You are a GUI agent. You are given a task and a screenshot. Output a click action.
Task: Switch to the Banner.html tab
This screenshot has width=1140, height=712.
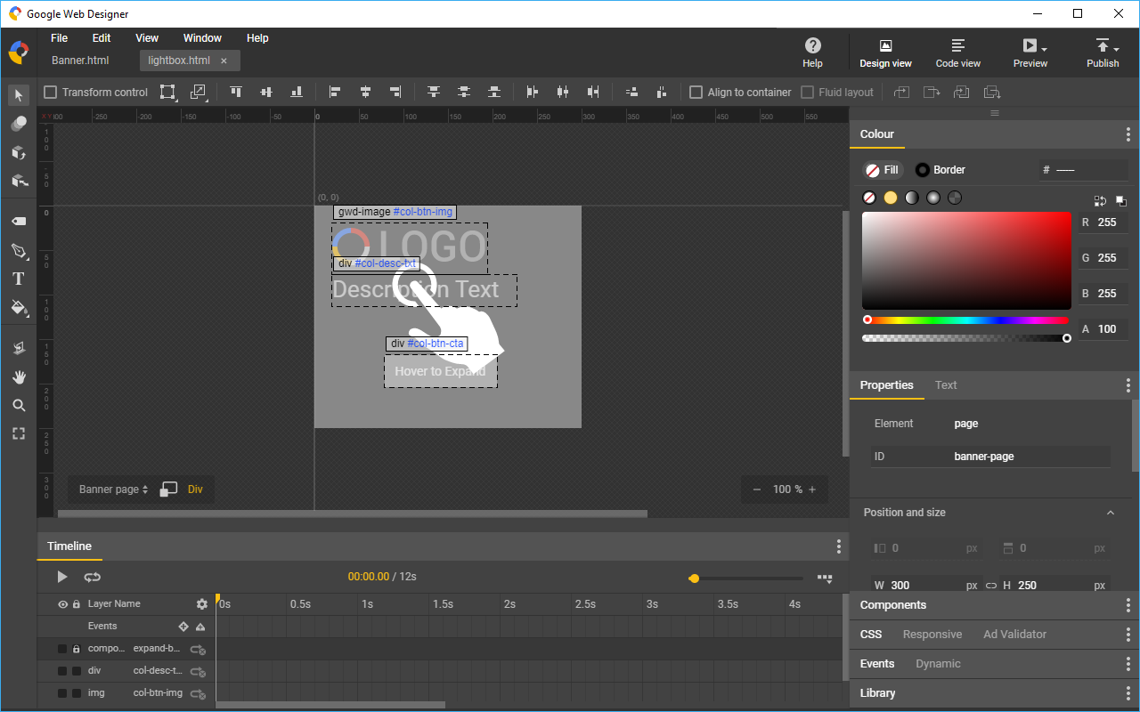80,61
